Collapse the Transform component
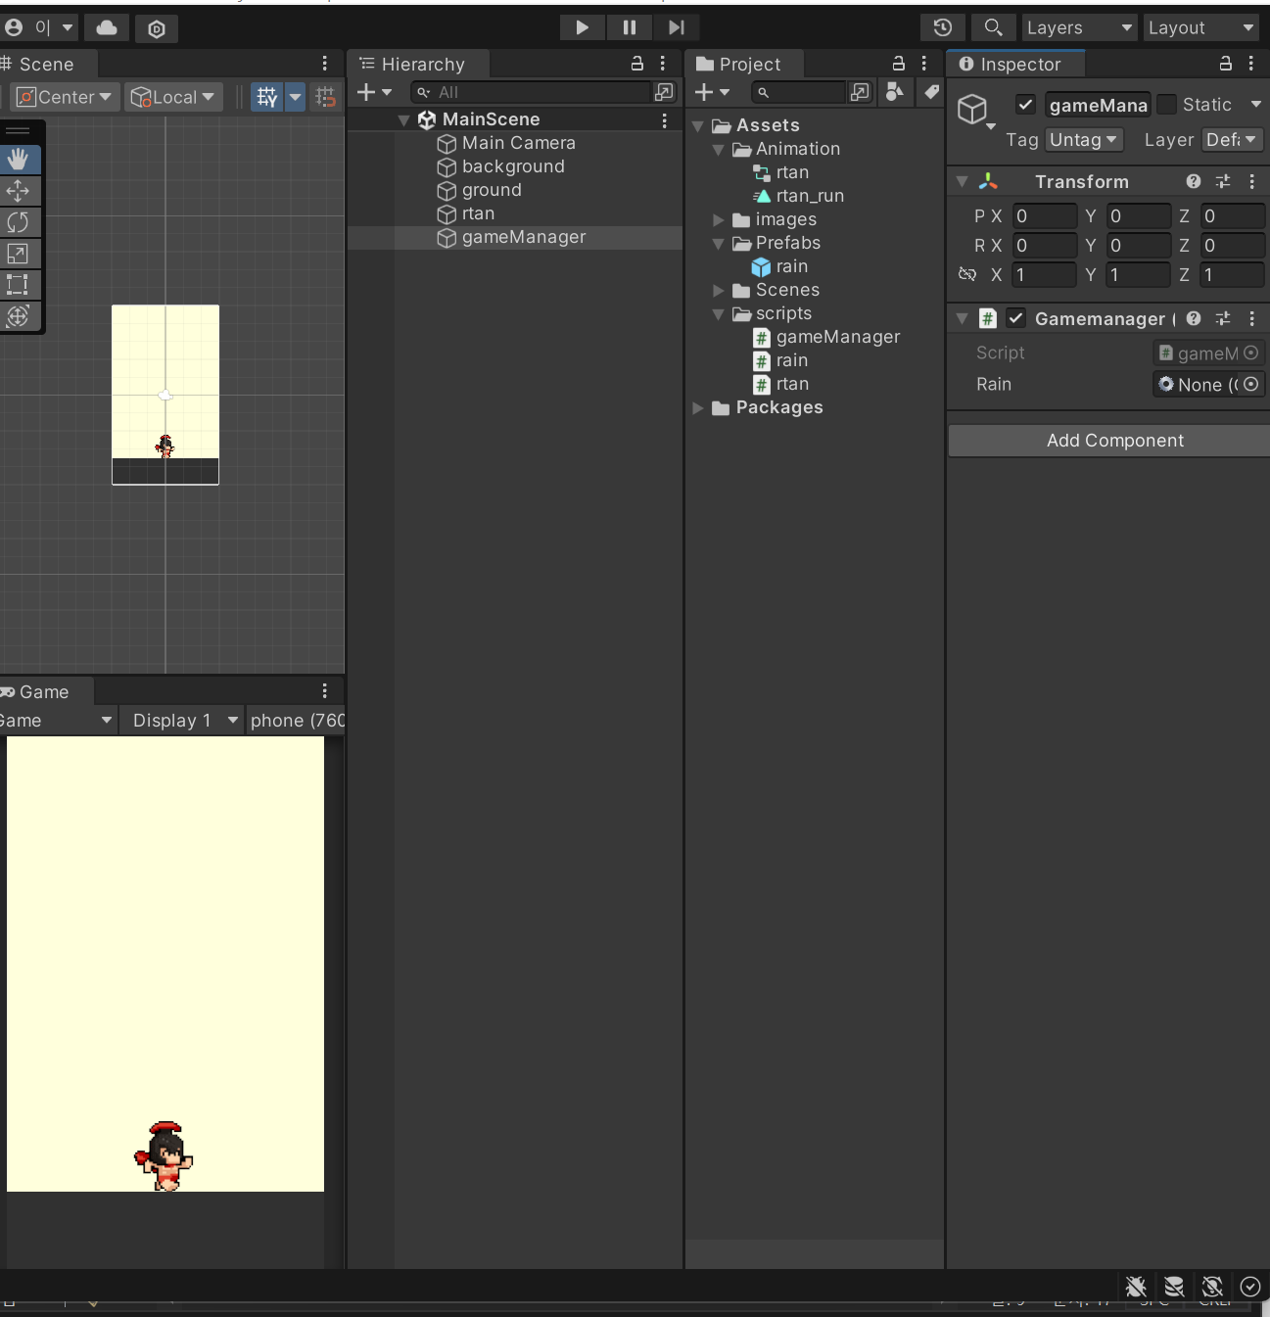Image resolution: width=1270 pixels, height=1317 pixels. click(x=962, y=182)
